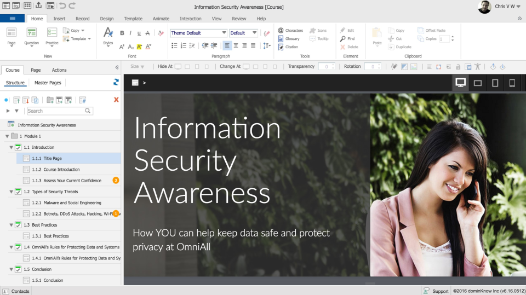Click the redo arrow
Image resolution: width=526 pixels, height=295 pixels.
click(72, 5)
